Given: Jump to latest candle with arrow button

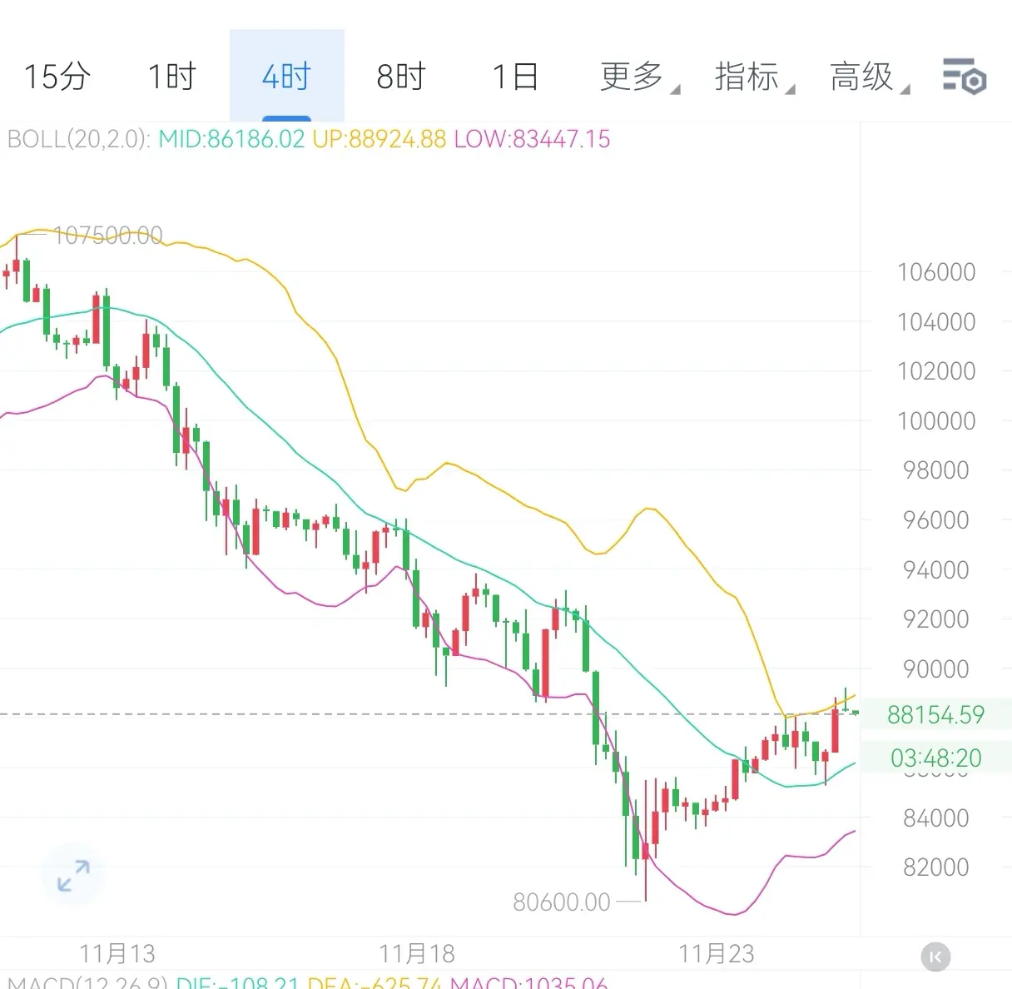Looking at the screenshot, I should point(935,957).
